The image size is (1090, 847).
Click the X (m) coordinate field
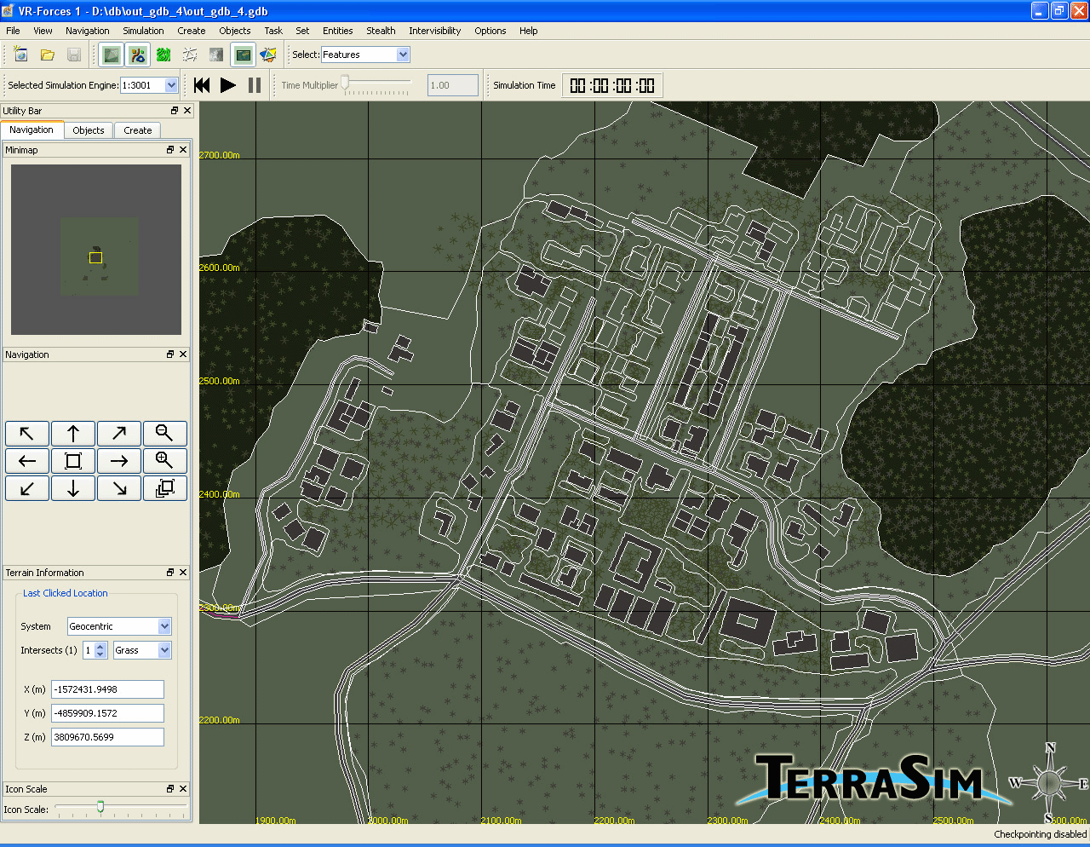tap(107, 689)
